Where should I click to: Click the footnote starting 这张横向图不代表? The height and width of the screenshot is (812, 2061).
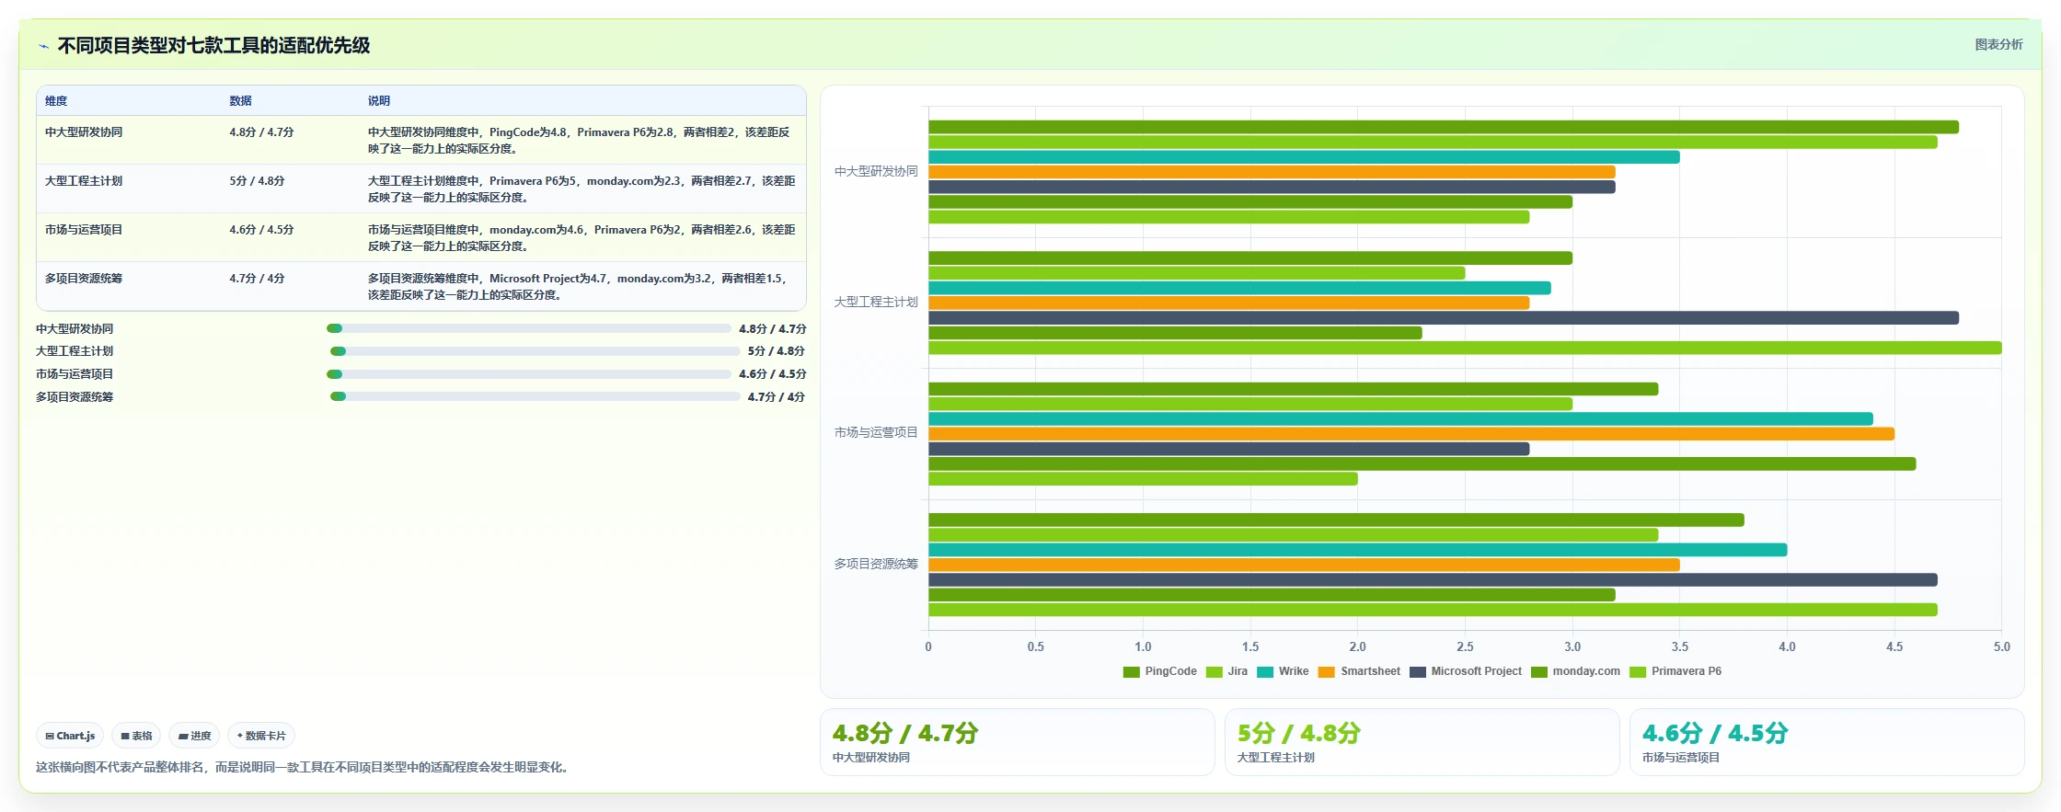tap(302, 767)
